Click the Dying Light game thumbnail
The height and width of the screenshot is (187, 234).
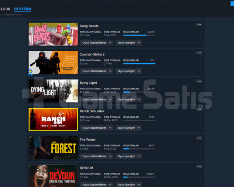53,91
